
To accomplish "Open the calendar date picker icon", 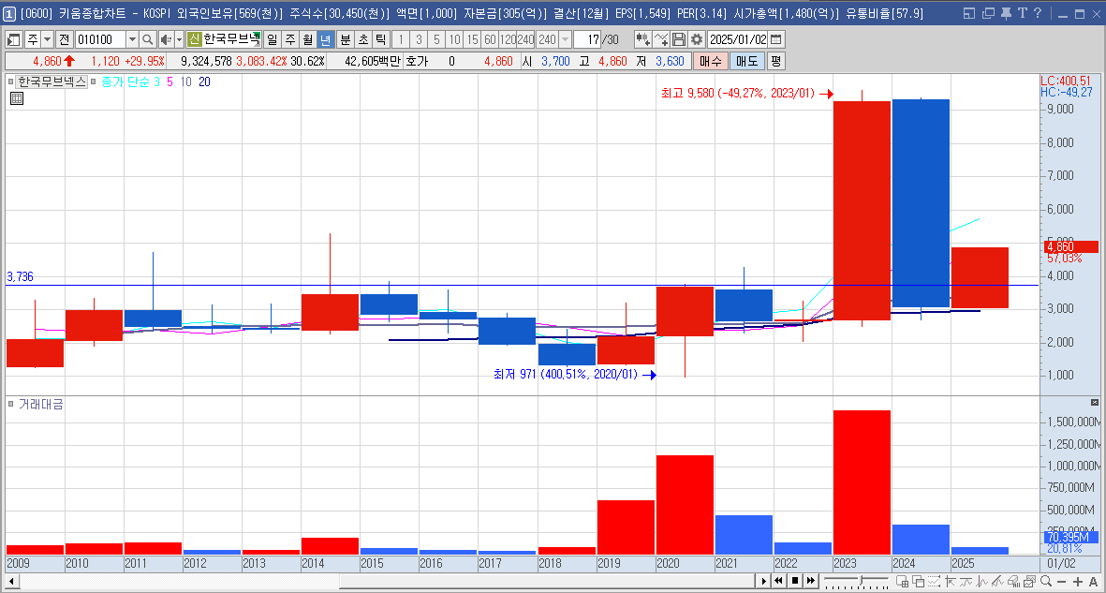I will 776,39.
